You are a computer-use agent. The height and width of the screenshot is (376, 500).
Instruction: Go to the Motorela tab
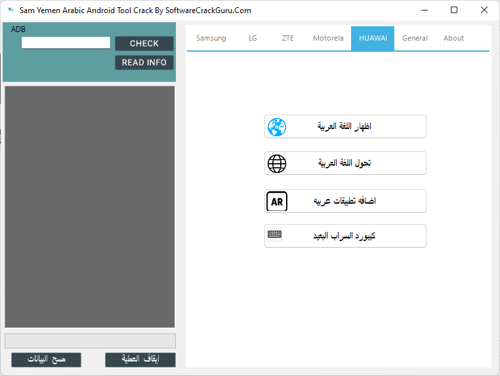[x=328, y=38]
